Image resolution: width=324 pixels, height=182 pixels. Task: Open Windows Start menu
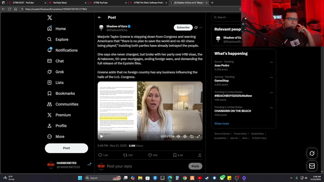coord(80,178)
